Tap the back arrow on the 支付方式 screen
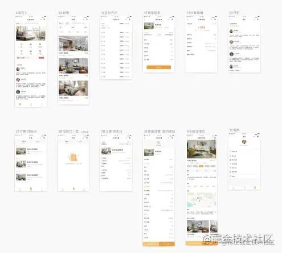Viewport: 282px width, 253px height. click(x=102, y=19)
